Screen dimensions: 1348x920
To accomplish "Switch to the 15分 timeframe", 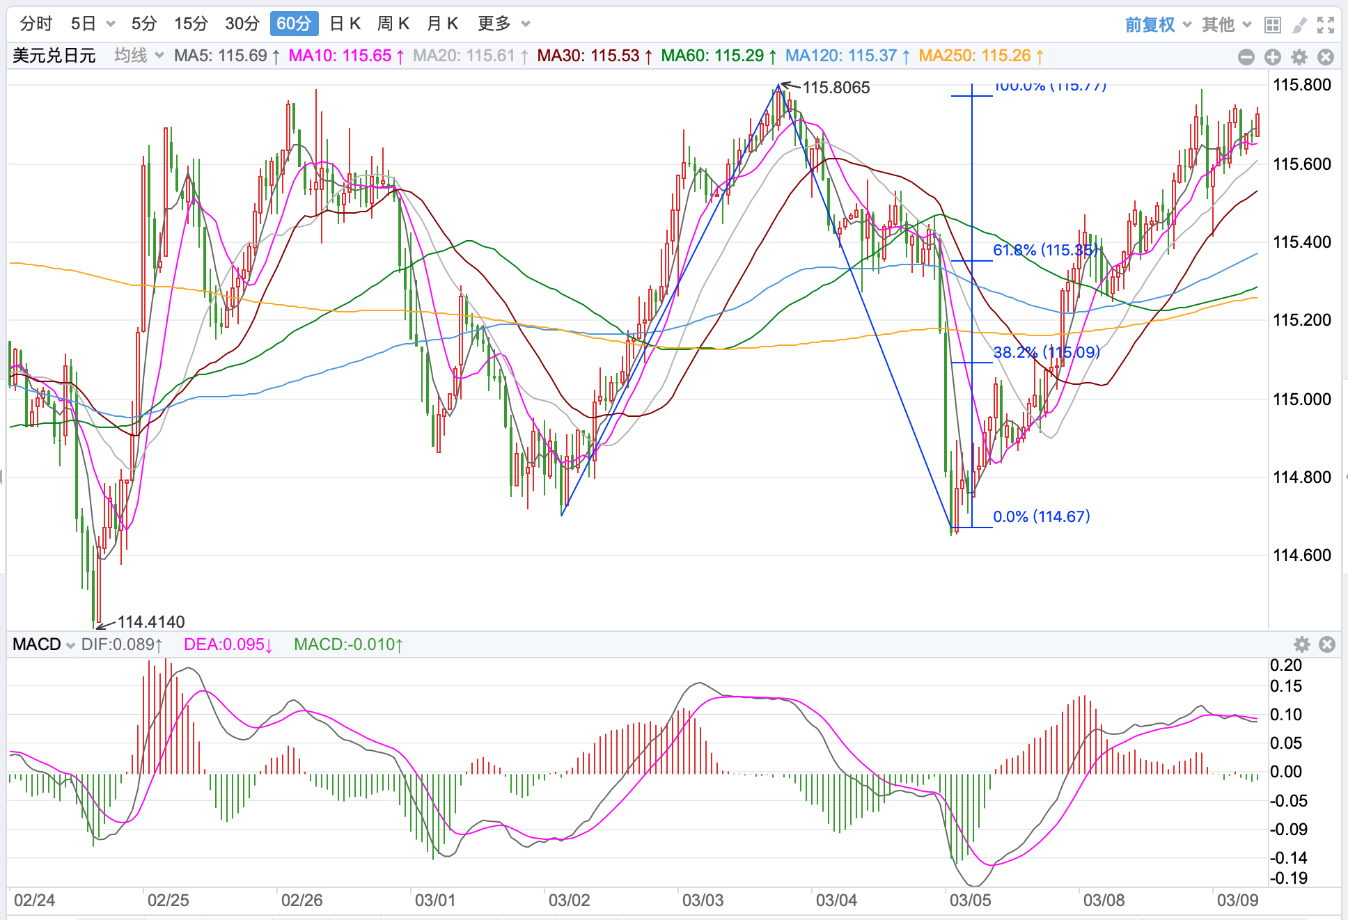I will [191, 24].
